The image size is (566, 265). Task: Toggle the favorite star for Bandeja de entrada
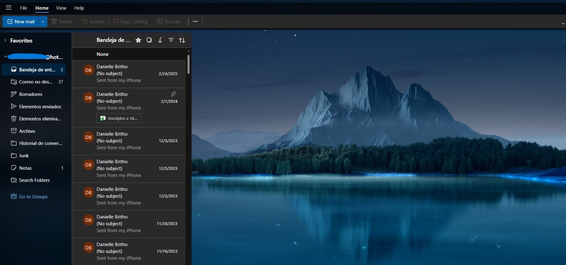(138, 40)
